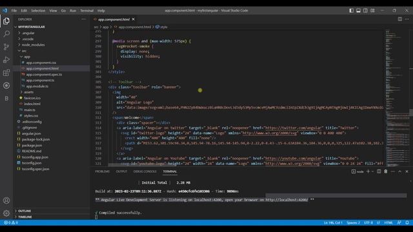Collapse the src folder
This screenshot has height=232, width=413.
(52, 51)
